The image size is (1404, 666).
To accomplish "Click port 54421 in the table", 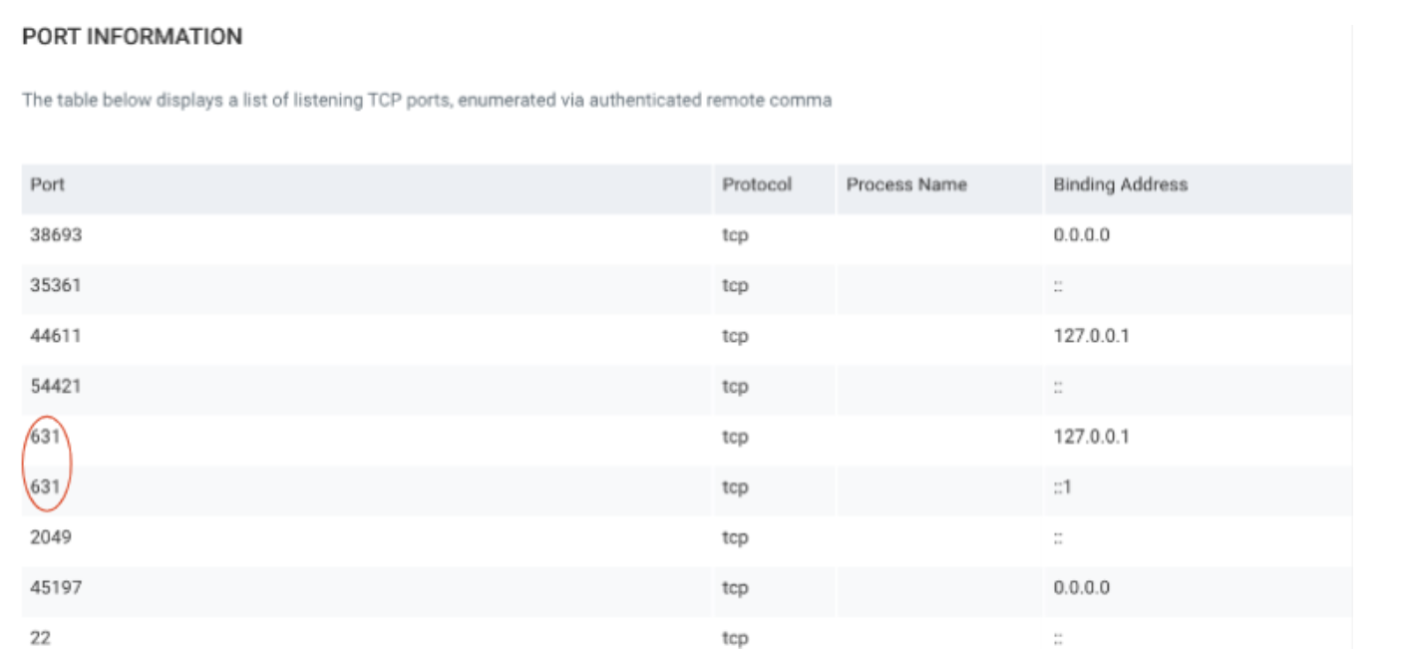I will tap(56, 387).
